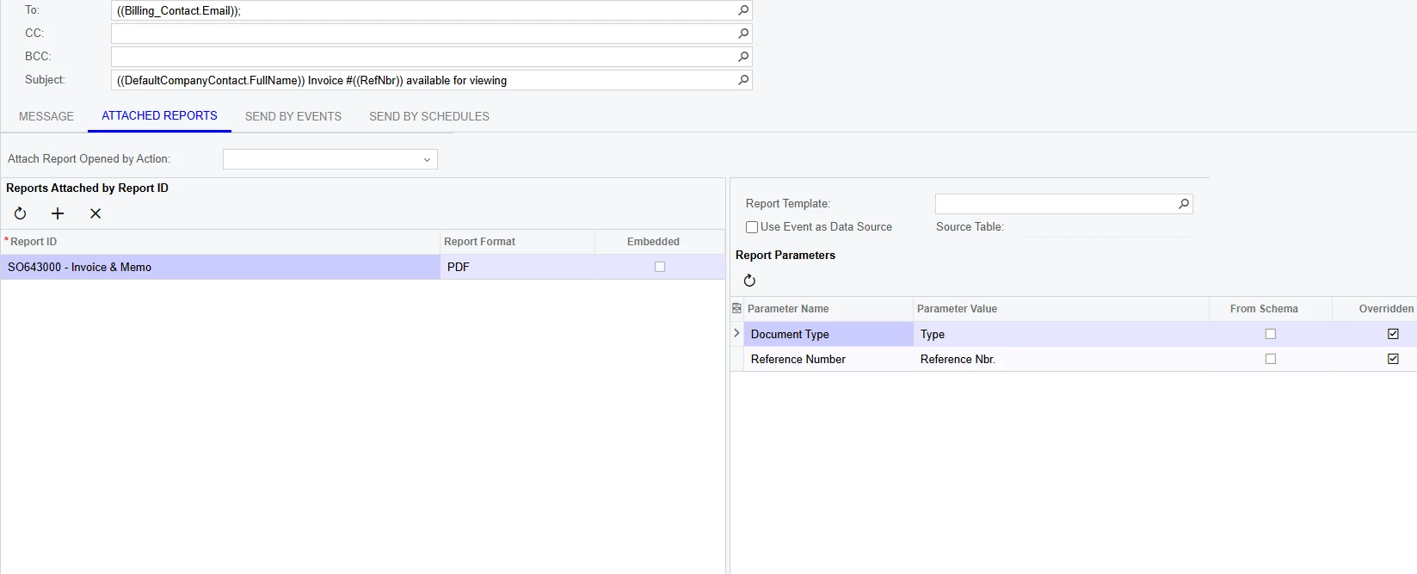Click the Overridden column header
This screenshot has width=1417, height=574.
point(1375,309)
